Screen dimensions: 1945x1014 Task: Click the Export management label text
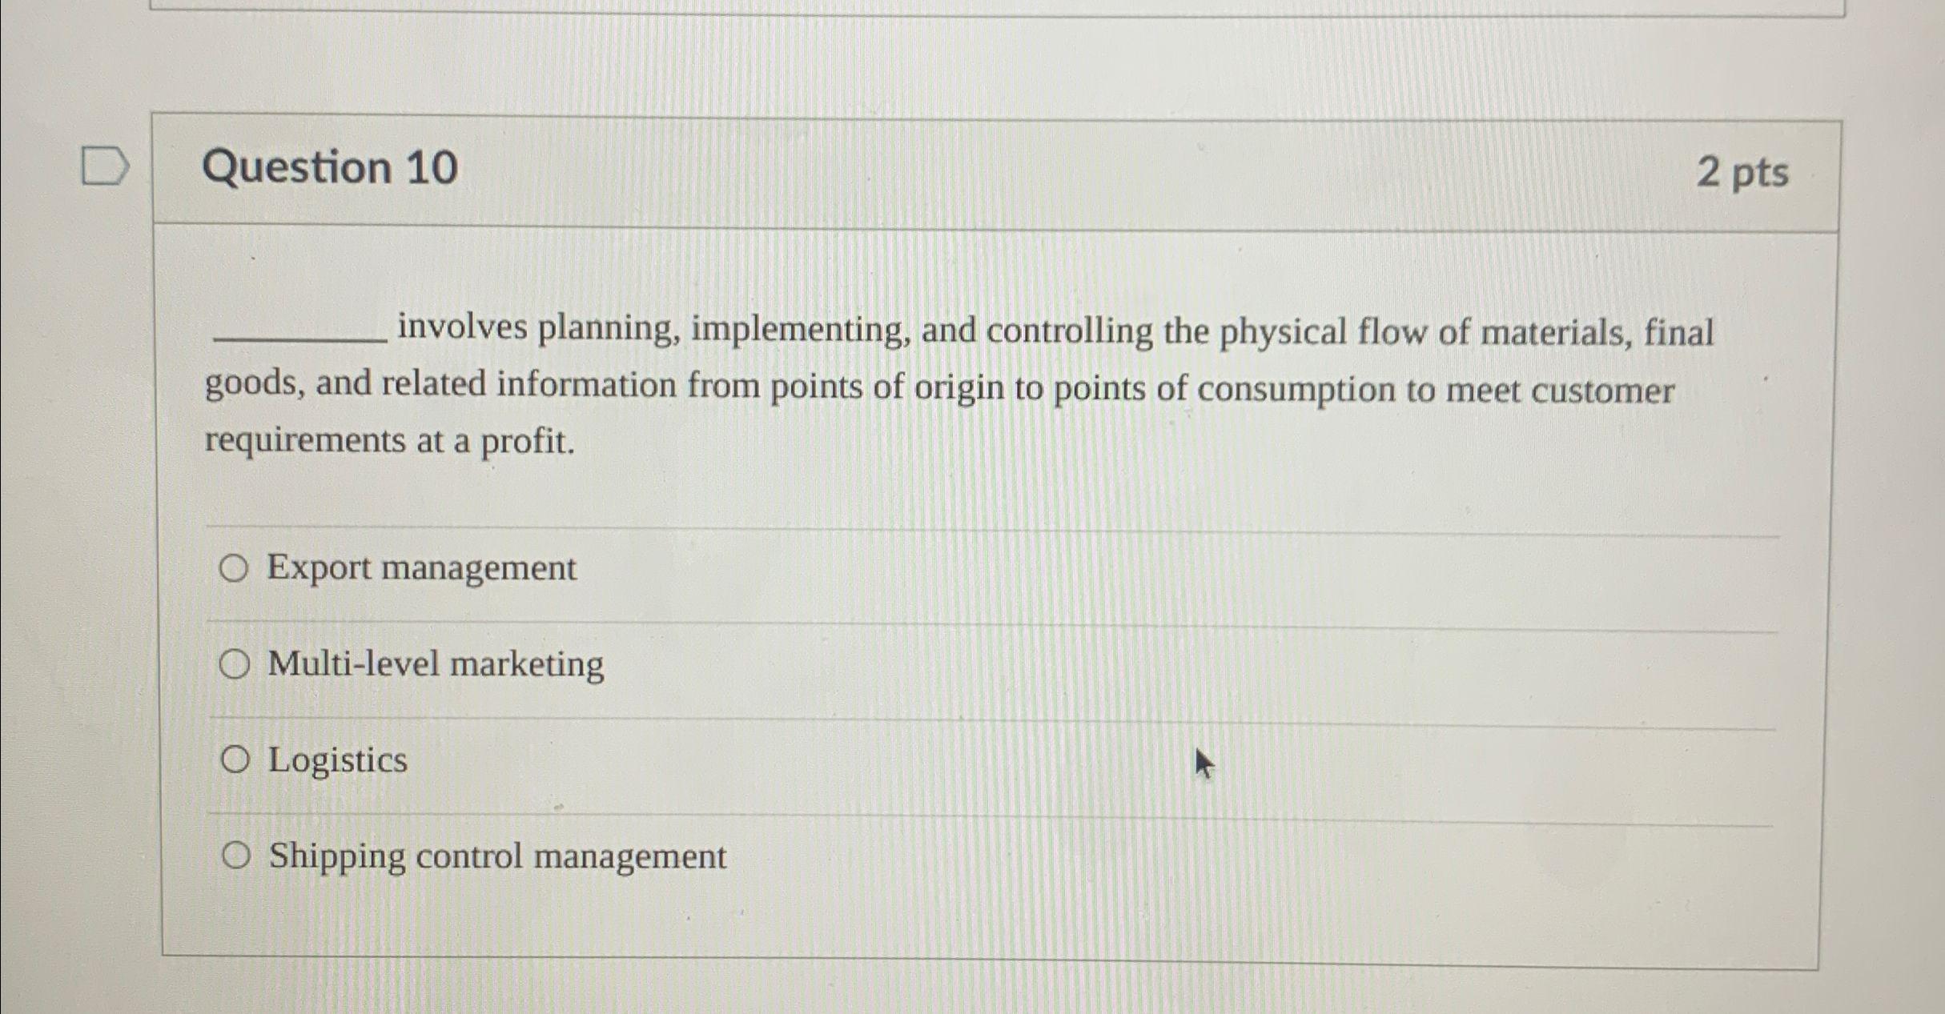click(x=420, y=569)
